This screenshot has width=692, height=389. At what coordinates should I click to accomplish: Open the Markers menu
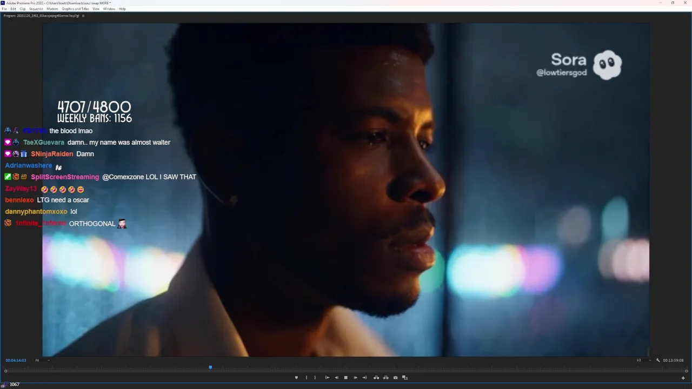point(52,9)
